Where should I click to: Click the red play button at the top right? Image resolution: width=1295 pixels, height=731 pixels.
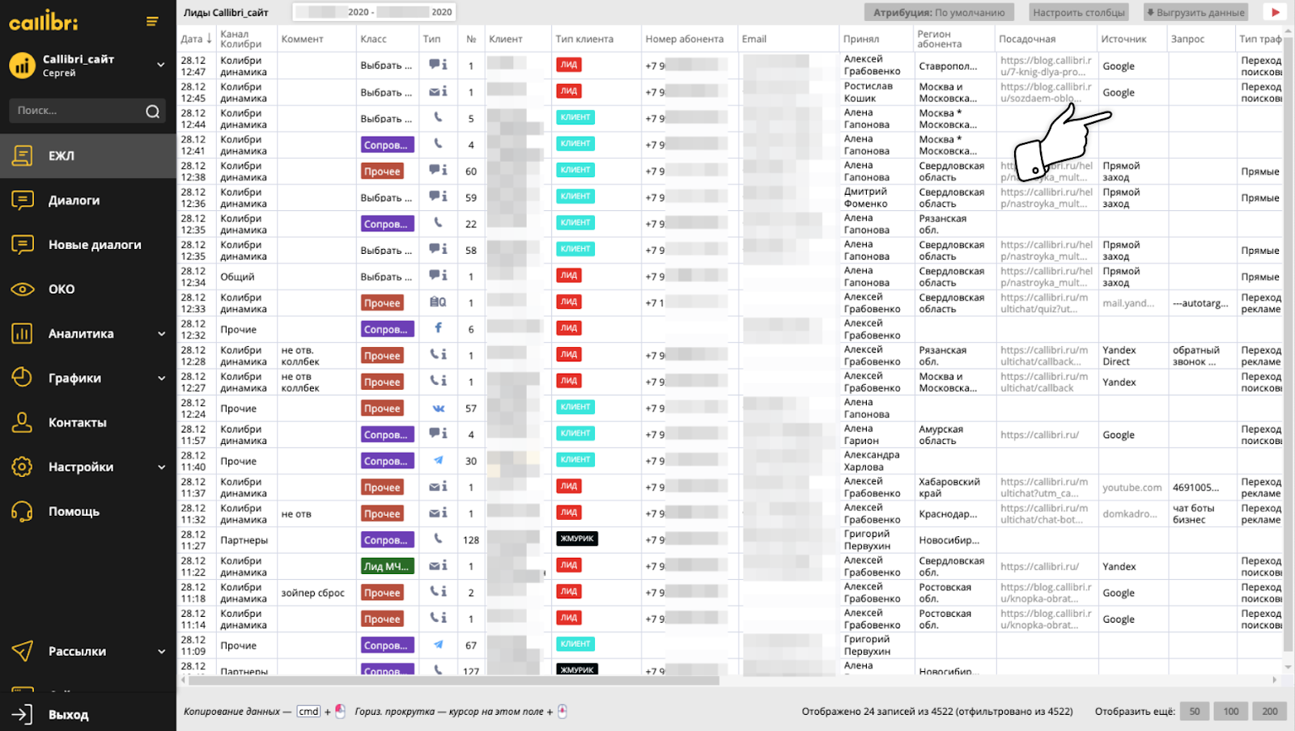[1276, 12]
